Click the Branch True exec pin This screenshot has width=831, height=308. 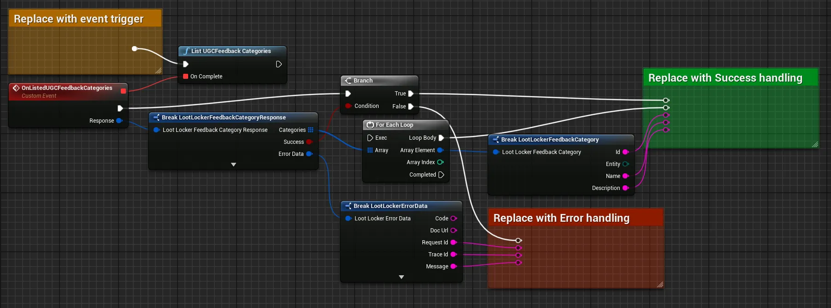pyautogui.click(x=411, y=94)
